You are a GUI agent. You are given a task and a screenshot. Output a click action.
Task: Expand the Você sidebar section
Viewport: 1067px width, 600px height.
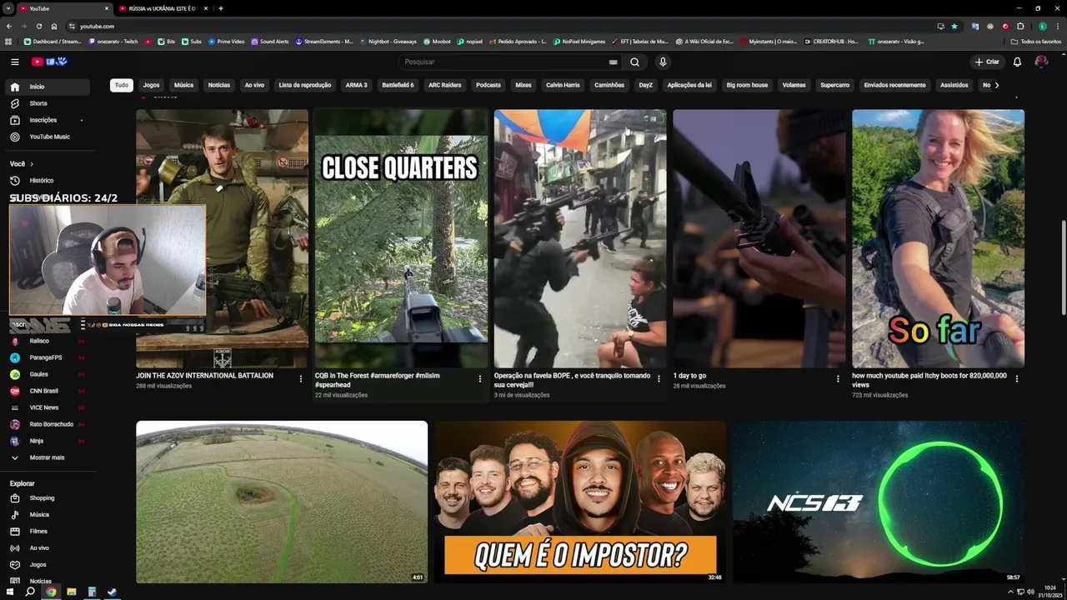pyautogui.click(x=23, y=164)
